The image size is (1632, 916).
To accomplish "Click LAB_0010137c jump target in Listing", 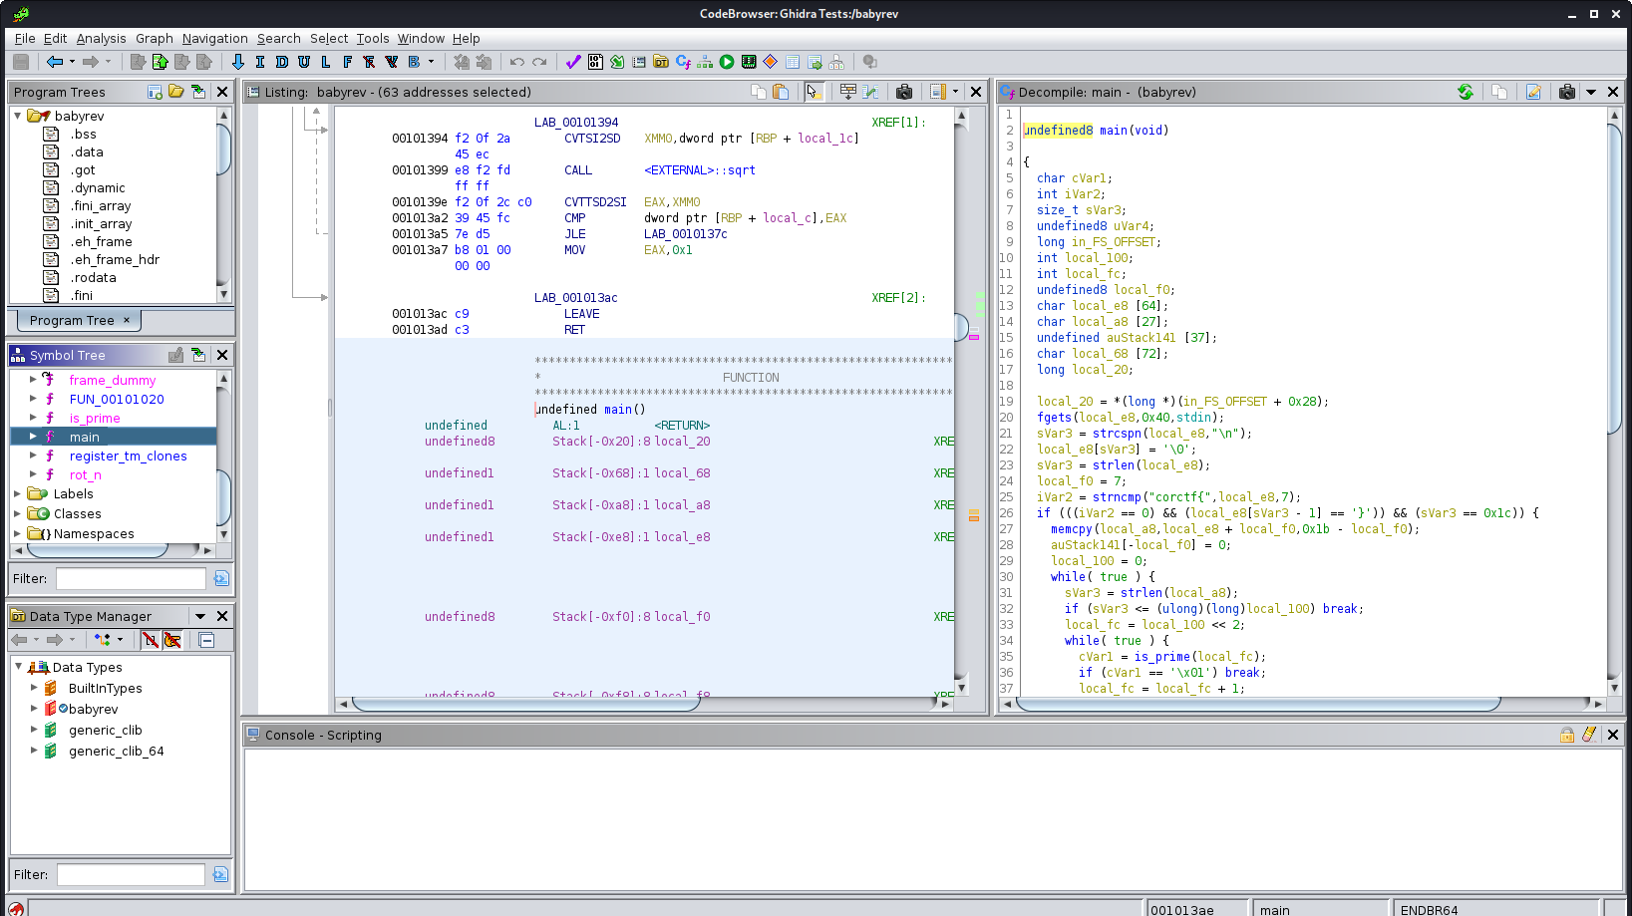I will 685,234.
